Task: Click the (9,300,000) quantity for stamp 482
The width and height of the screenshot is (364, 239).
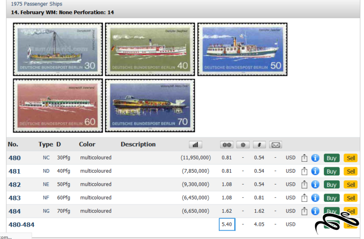Action: point(196,184)
